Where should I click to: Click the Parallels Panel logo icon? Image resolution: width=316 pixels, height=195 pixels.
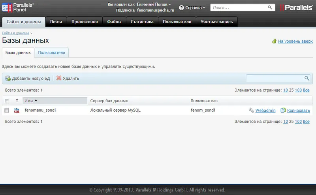click(7, 7)
